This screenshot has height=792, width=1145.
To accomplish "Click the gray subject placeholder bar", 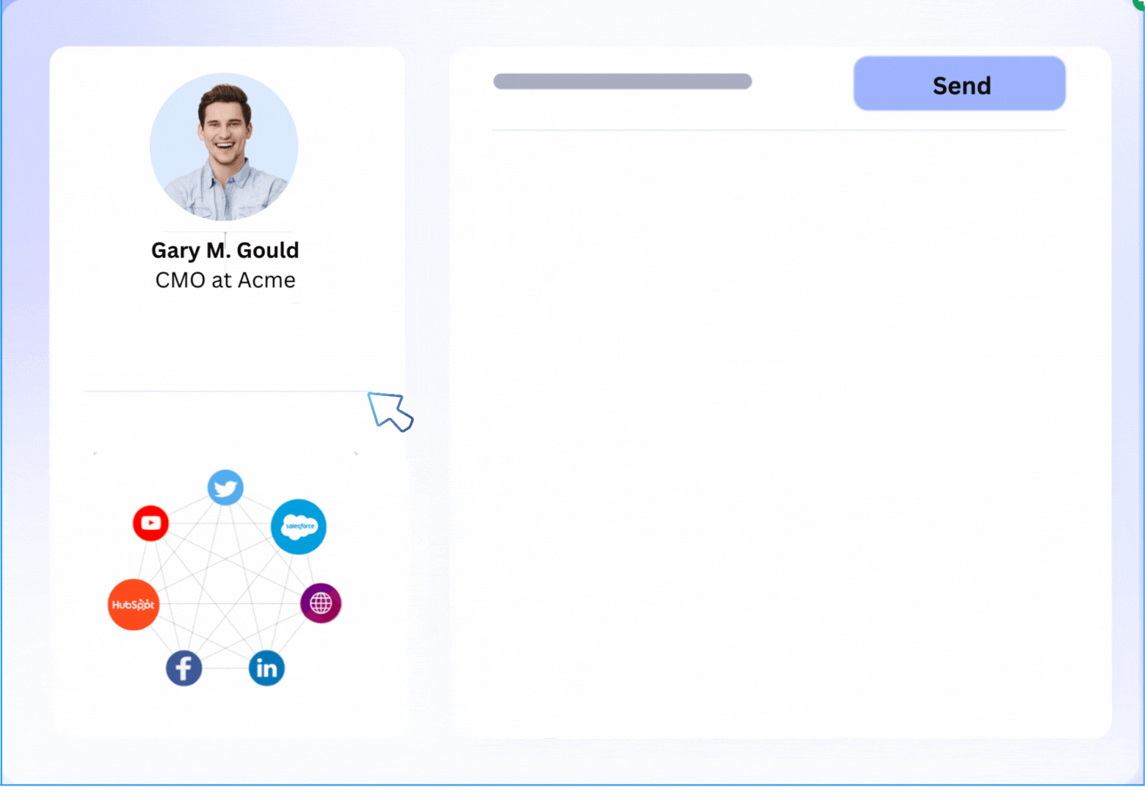I will pos(622,81).
